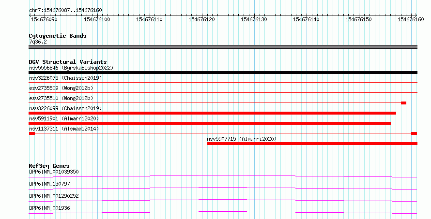
Task: Open variant nsv5907715 (Almarri2020) label
Action: coord(242,139)
